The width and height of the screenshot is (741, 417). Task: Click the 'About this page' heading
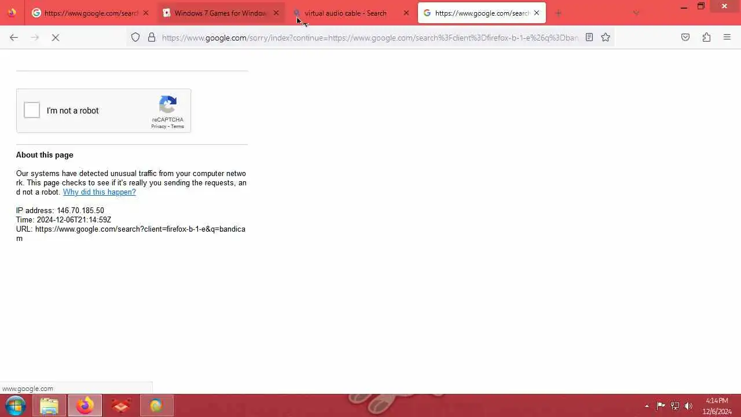[45, 155]
